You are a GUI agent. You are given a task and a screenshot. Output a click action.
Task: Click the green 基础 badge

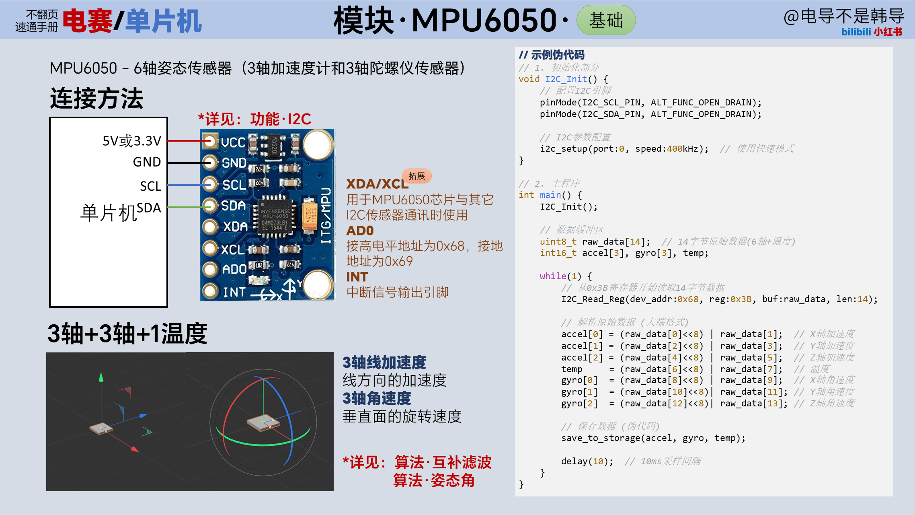click(606, 20)
